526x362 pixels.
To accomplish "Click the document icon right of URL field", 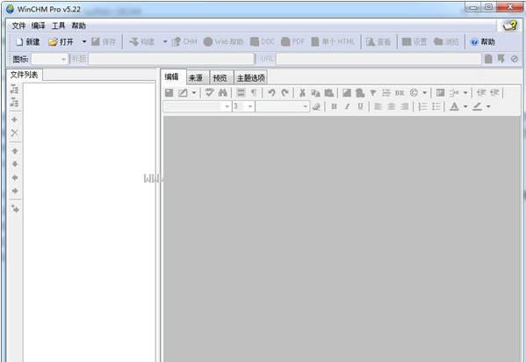I will [488, 59].
